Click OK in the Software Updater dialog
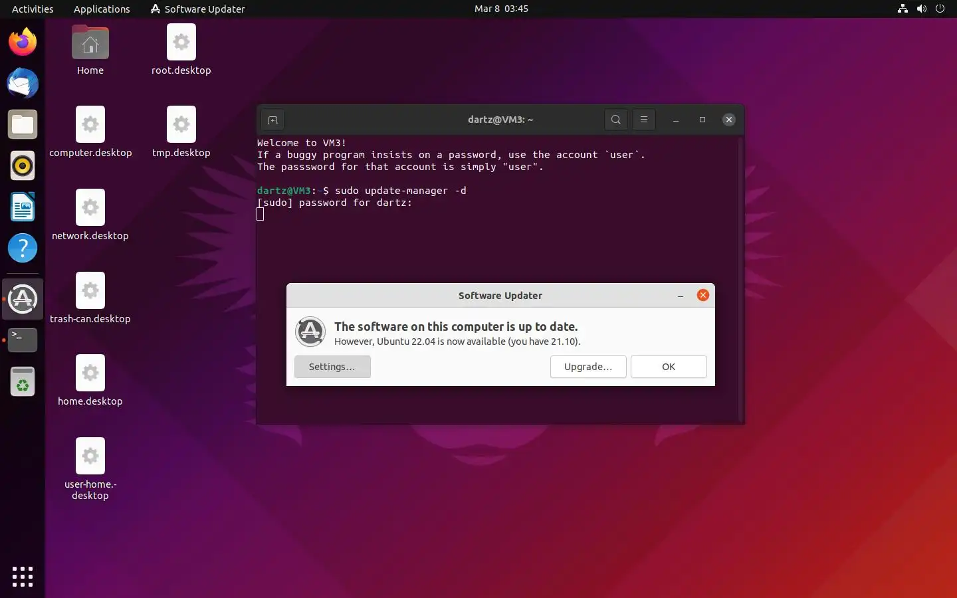Image resolution: width=957 pixels, height=598 pixels. pos(669,367)
